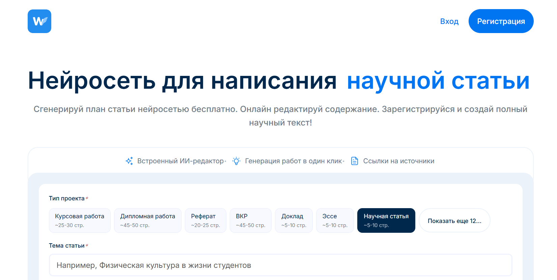Viewport: 557px width, 280px height.
Task: Select Курсовая работа project type
Action: [80, 220]
